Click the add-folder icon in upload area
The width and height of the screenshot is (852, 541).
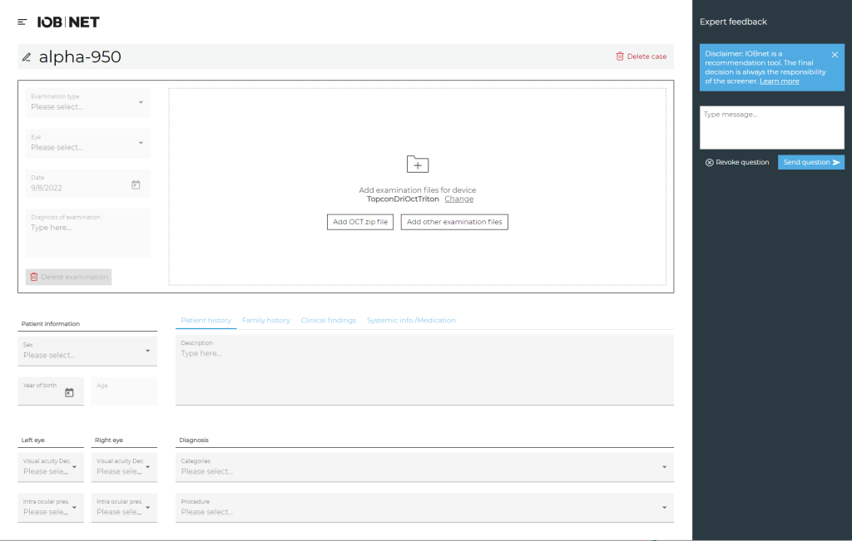(x=418, y=164)
